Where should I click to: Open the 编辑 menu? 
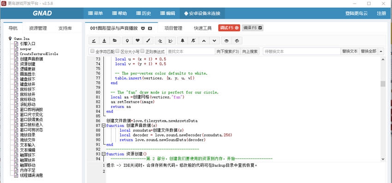[167, 13]
